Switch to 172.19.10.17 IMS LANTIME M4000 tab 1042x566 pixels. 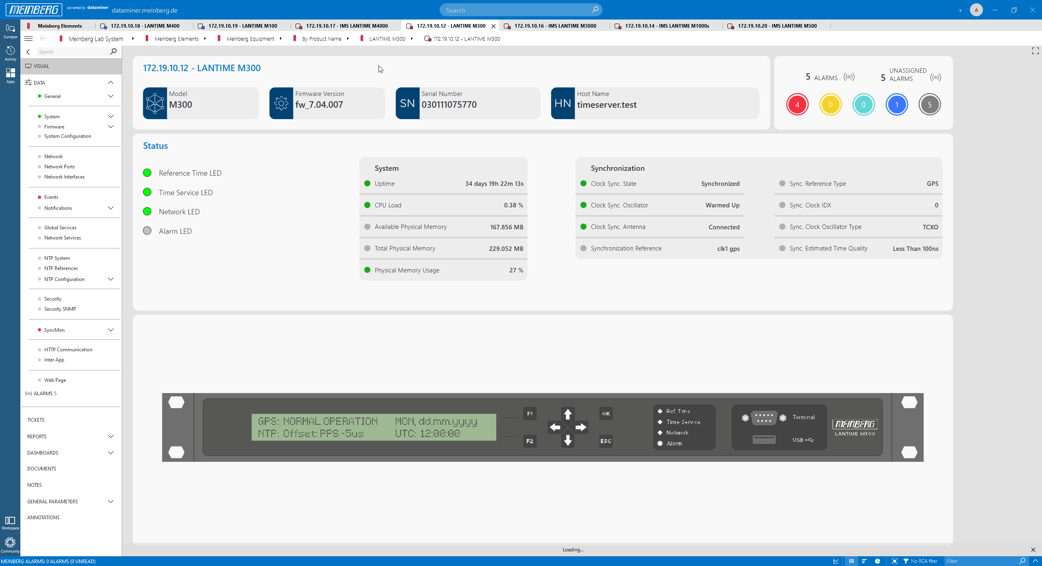point(346,26)
